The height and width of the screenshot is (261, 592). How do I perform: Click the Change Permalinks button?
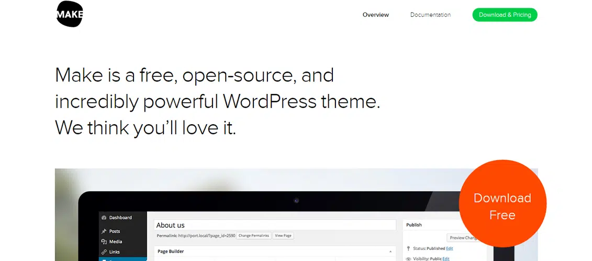coord(253,236)
